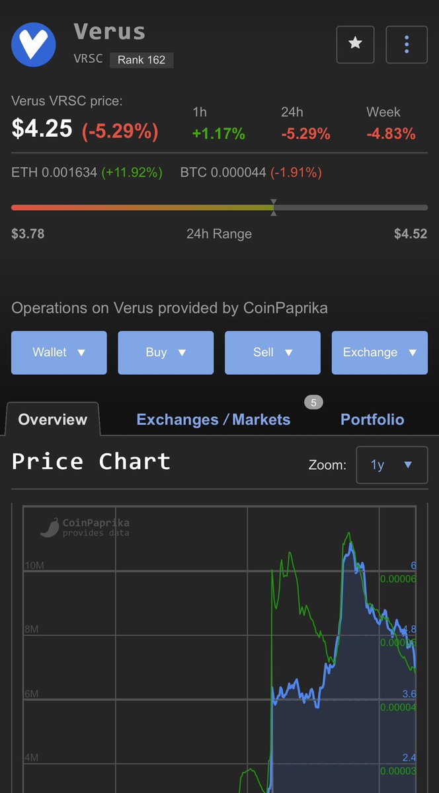Click the 1h change +1.17%

[x=219, y=134]
